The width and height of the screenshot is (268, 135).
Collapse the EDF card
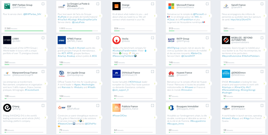pyautogui.click(x=98, y=105)
